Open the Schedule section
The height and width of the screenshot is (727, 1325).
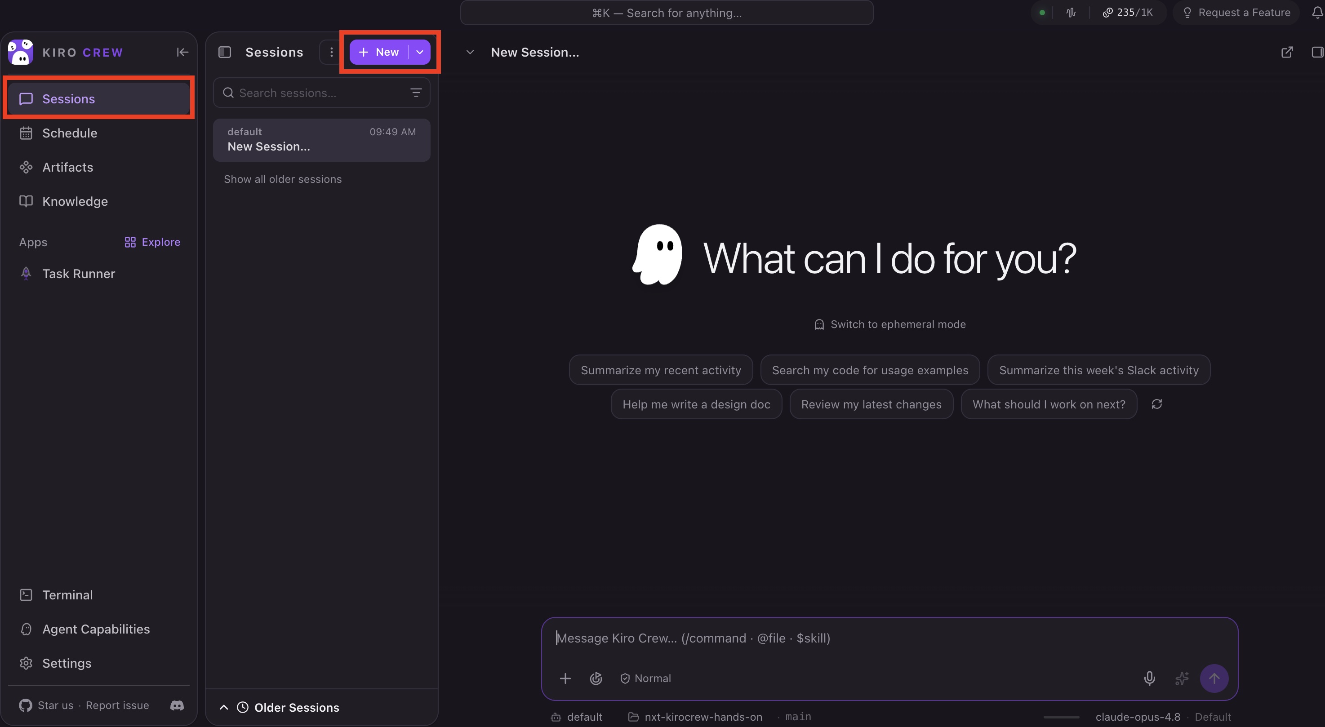point(99,133)
